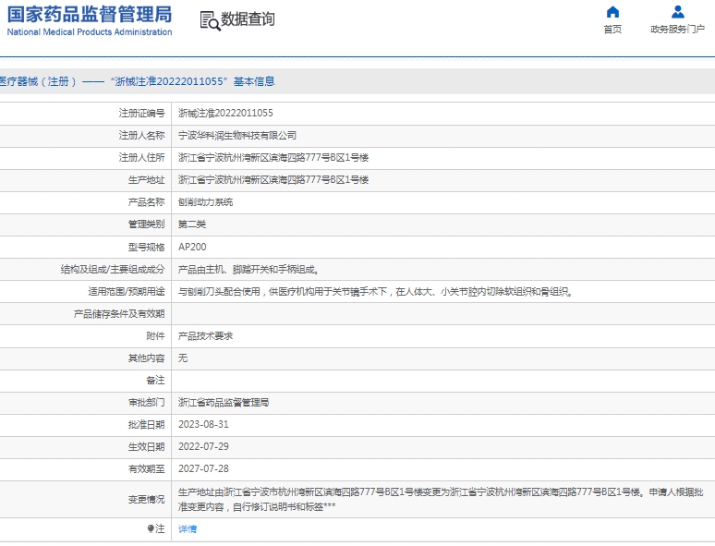The height and width of the screenshot is (546, 715).
Task: Click product name 刨削动力系统
Action: (x=205, y=202)
